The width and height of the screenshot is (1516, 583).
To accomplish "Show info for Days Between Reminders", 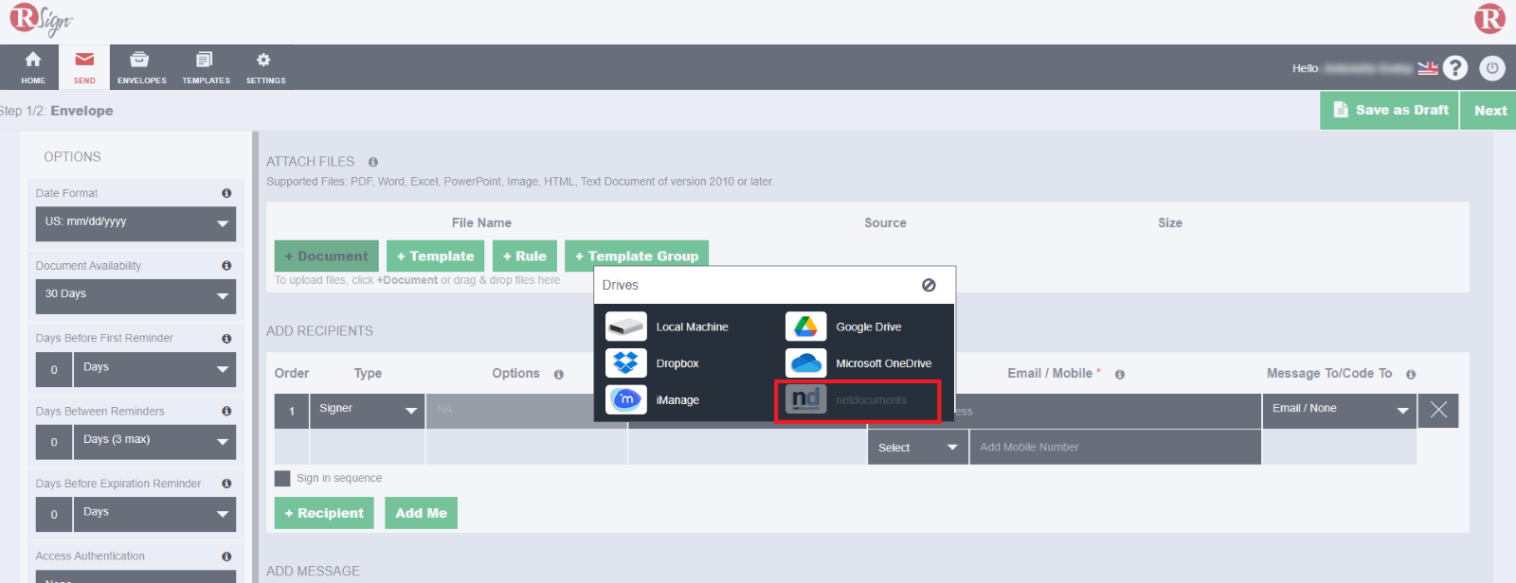I will coord(226,411).
